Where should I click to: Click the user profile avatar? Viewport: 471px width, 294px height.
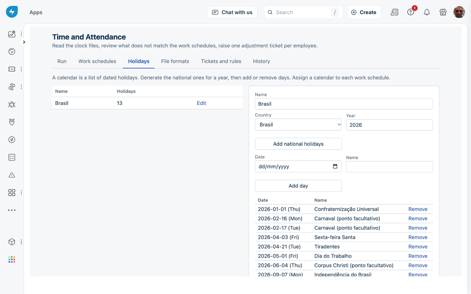coord(459,12)
